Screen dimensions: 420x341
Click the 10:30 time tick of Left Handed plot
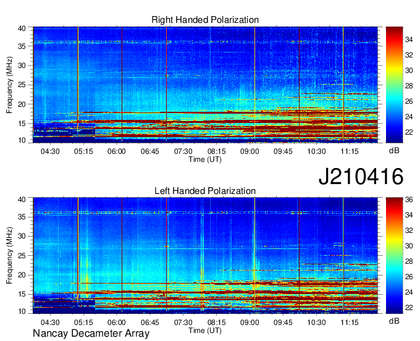[x=316, y=322]
